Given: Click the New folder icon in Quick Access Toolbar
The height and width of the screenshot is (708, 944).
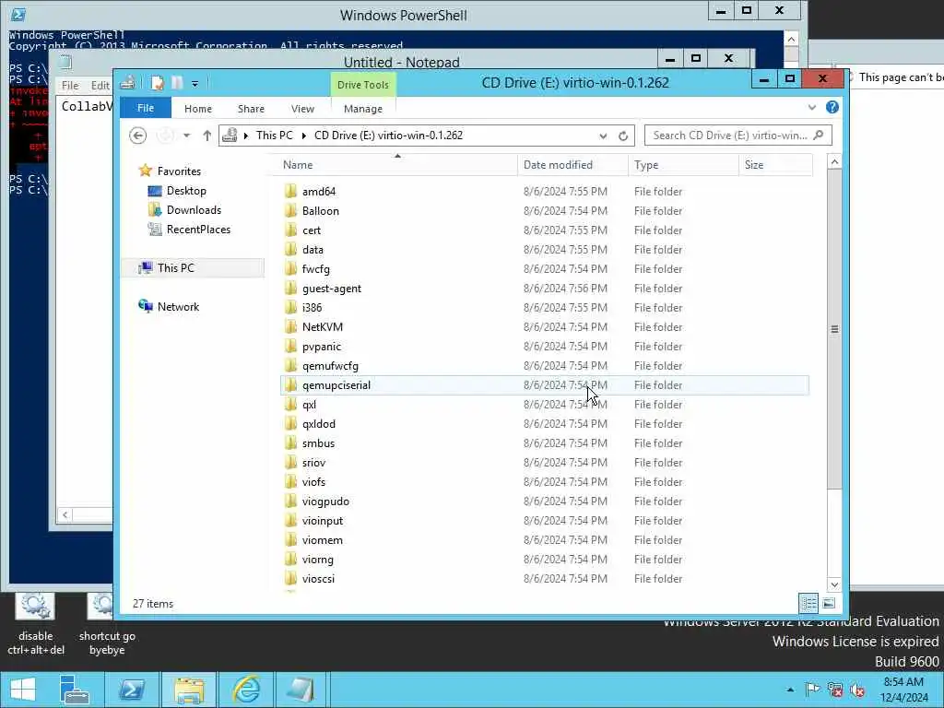Looking at the screenshot, I should pos(177,83).
